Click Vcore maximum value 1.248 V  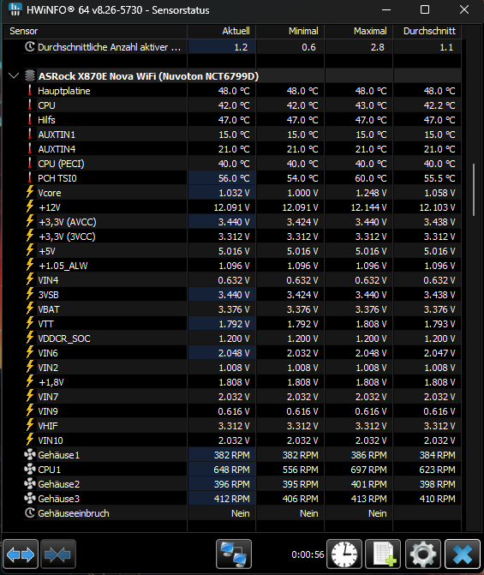pos(371,193)
